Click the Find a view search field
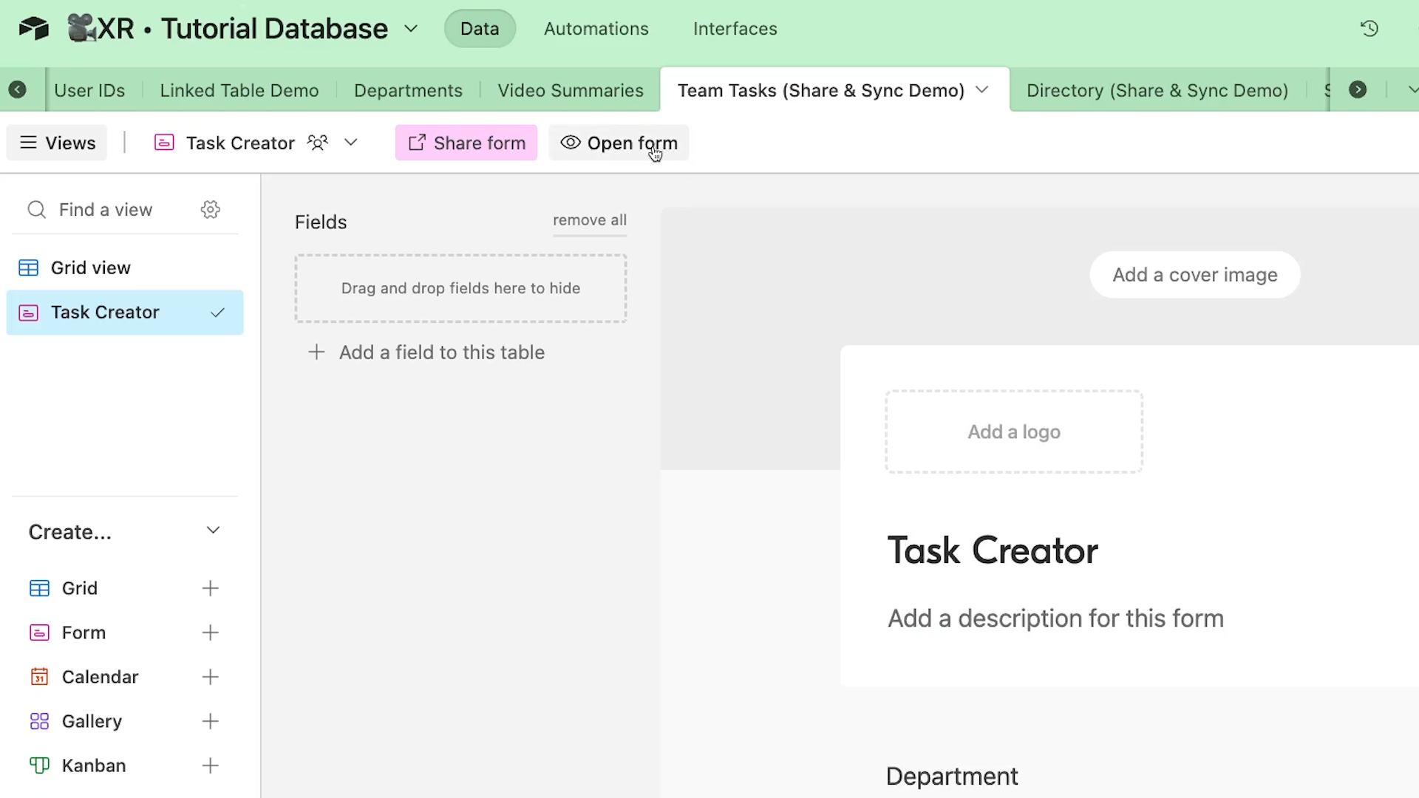Image resolution: width=1419 pixels, height=798 pixels. [x=106, y=210]
